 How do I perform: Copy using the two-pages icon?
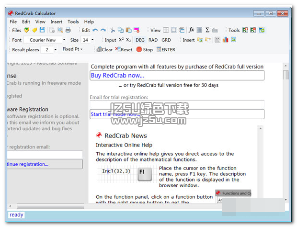tap(120, 30)
